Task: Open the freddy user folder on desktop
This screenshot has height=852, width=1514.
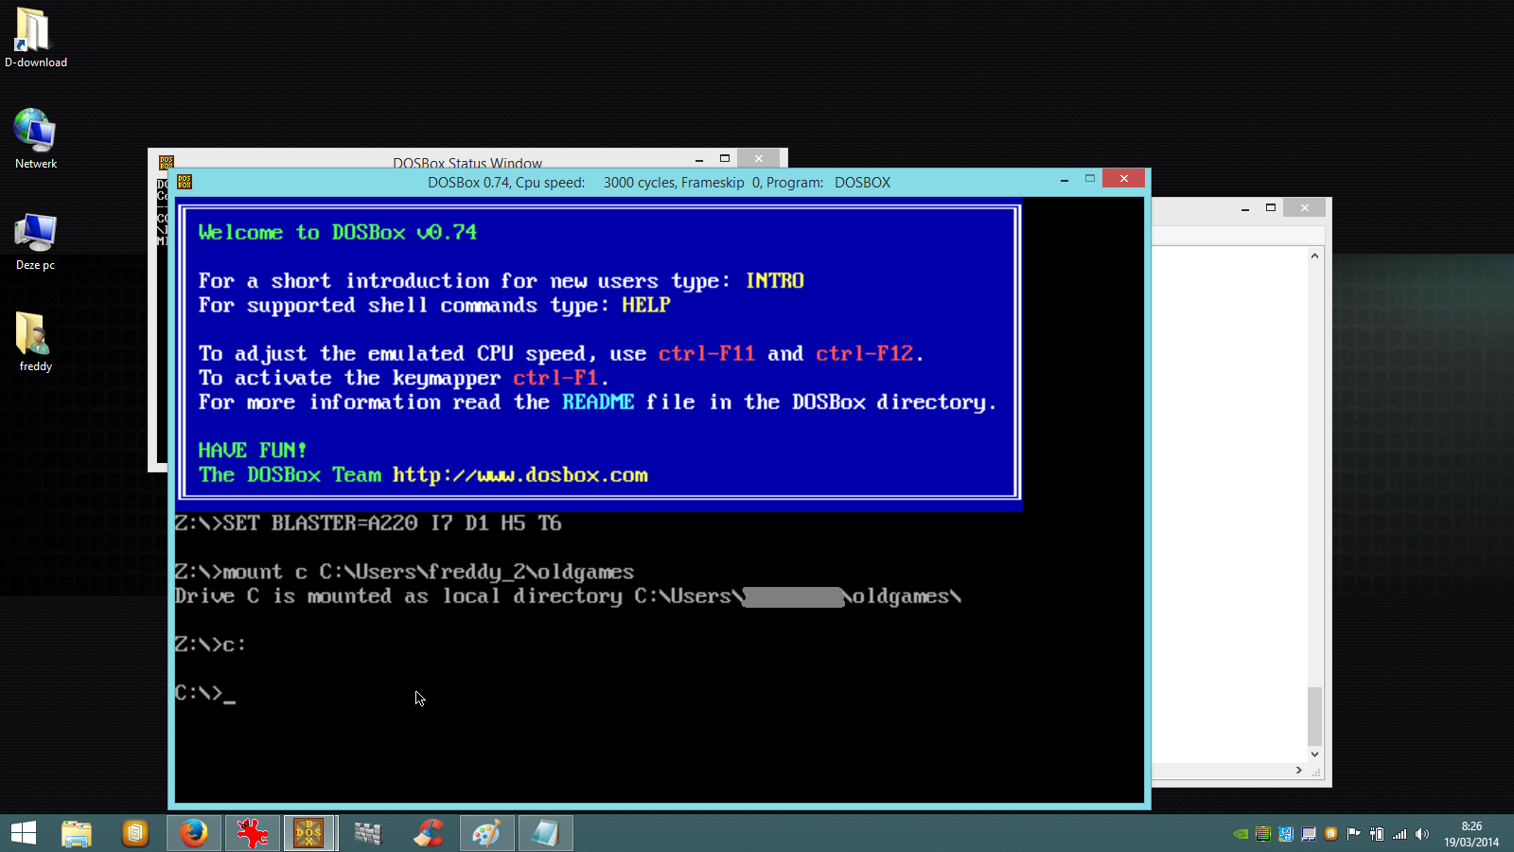Action: click(x=35, y=342)
